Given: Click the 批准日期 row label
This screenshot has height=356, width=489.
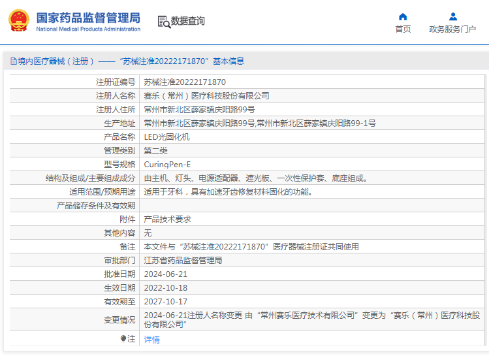Looking at the screenshot, I should [119, 274].
